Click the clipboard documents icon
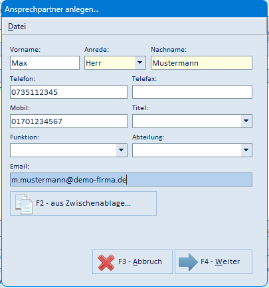The image size is (269, 288). point(24,204)
